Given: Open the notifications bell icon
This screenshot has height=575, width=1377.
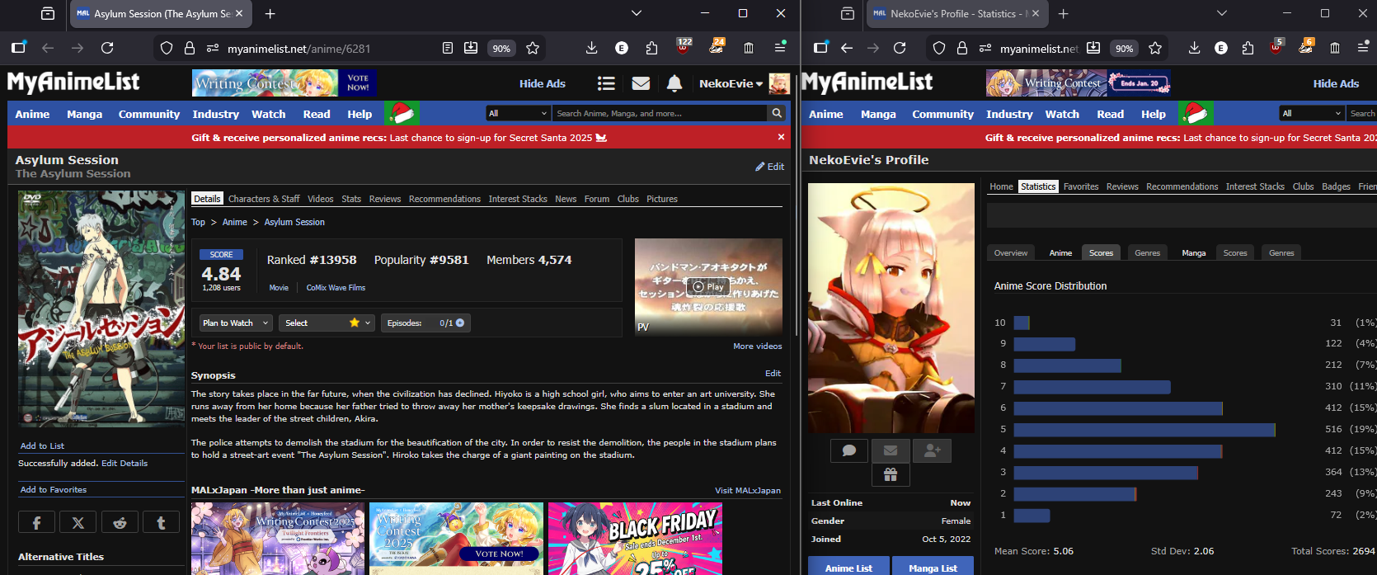Looking at the screenshot, I should click(674, 83).
